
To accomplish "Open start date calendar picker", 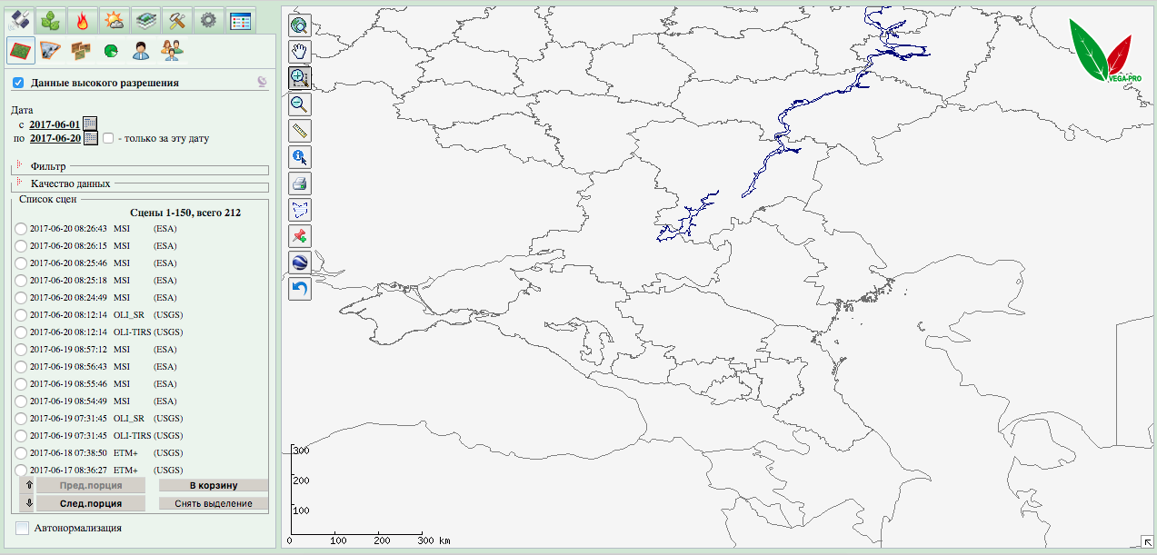I will (90, 124).
